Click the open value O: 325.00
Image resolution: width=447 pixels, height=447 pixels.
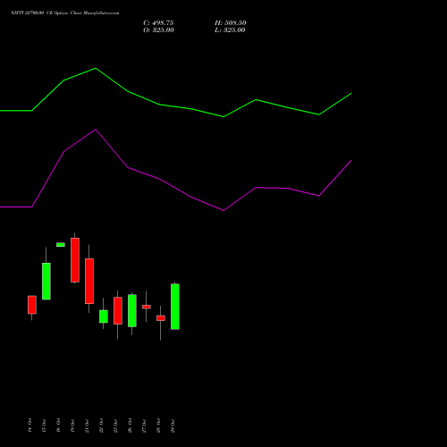click(158, 30)
